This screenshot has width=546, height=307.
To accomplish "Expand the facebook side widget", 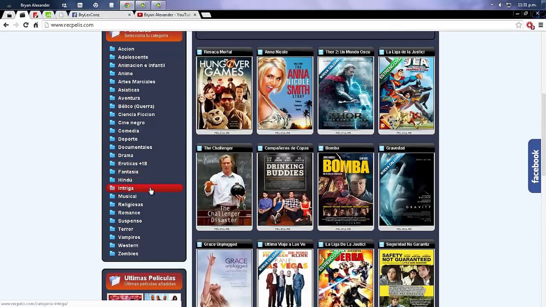I will click(x=535, y=166).
